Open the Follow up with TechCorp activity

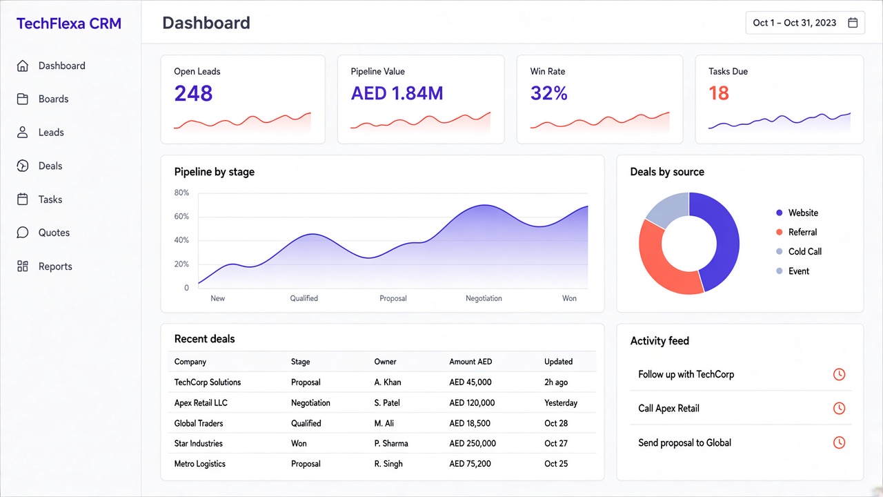pyautogui.click(x=686, y=374)
